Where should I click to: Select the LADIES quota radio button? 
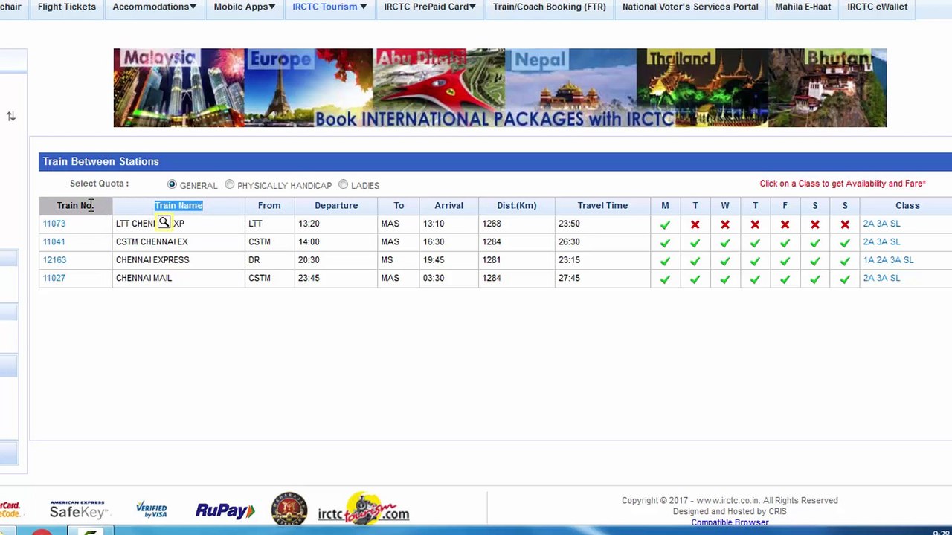(343, 184)
